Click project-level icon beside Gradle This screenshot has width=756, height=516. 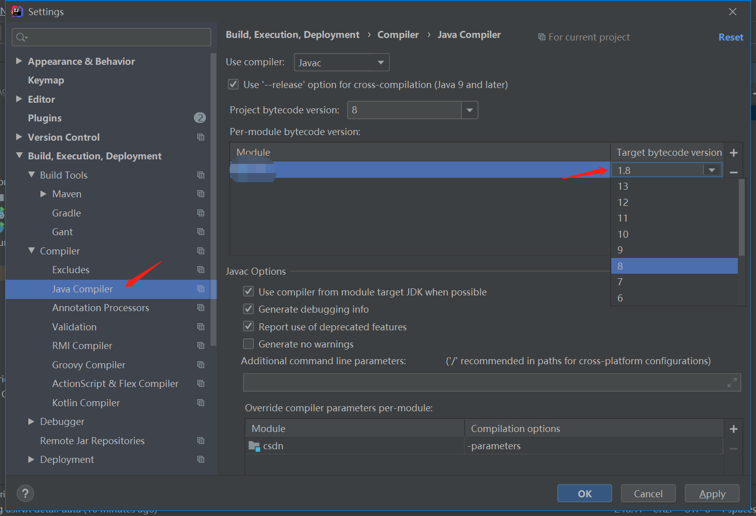coord(201,213)
